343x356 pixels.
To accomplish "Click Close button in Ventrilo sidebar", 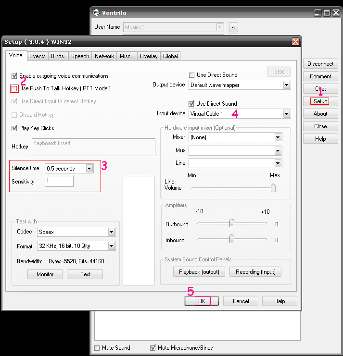I will (x=320, y=126).
